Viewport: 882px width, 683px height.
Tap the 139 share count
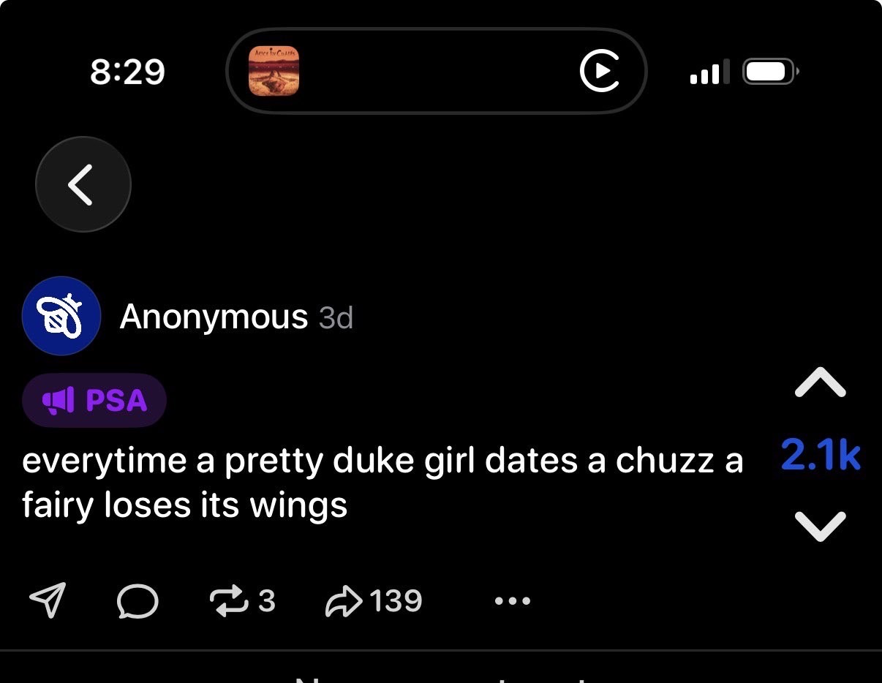(396, 601)
